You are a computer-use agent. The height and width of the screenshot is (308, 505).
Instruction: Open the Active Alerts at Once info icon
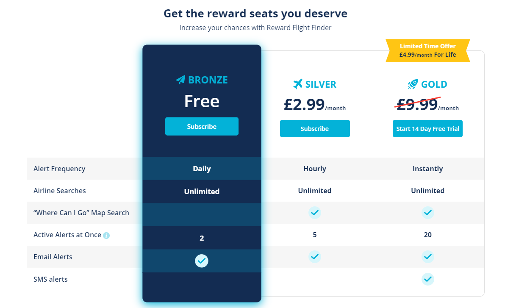(106, 236)
